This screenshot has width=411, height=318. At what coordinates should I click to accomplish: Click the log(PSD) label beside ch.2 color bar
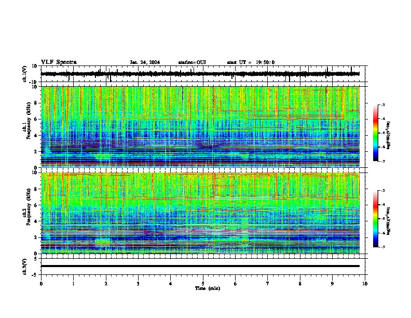point(389,221)
